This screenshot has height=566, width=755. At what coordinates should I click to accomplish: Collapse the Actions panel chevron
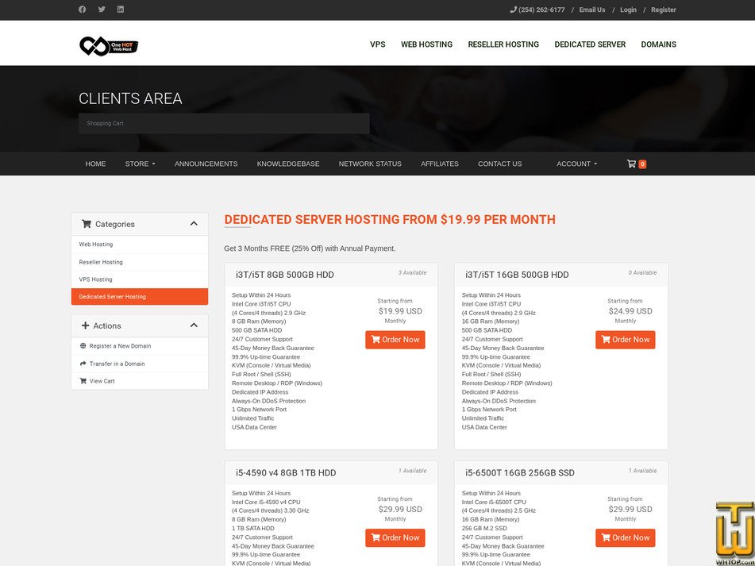click(x=194, y=325)
